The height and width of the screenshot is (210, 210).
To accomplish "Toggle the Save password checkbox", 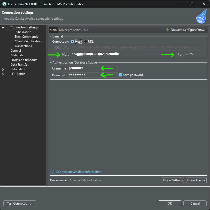I will (120, 75).
